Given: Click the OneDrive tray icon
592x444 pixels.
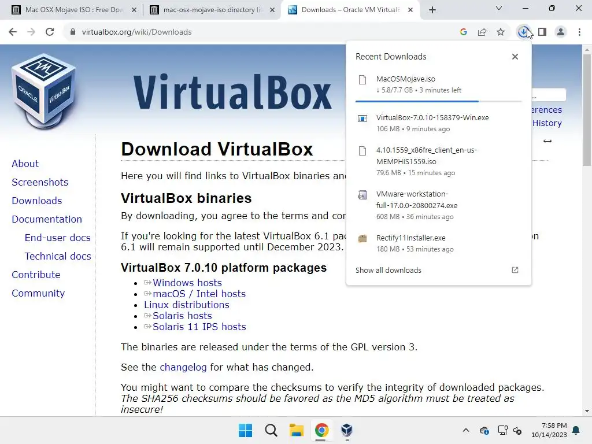Looking at the screenshot, I should 484,430.
